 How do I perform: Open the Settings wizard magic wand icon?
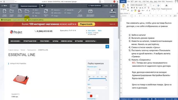click(80, 11)
